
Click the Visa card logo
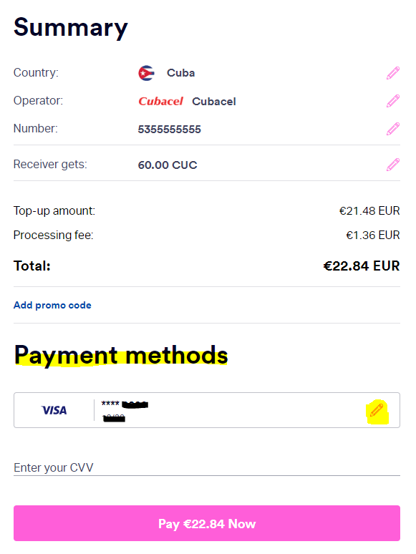pyautogui.click(x=54, y=410)
